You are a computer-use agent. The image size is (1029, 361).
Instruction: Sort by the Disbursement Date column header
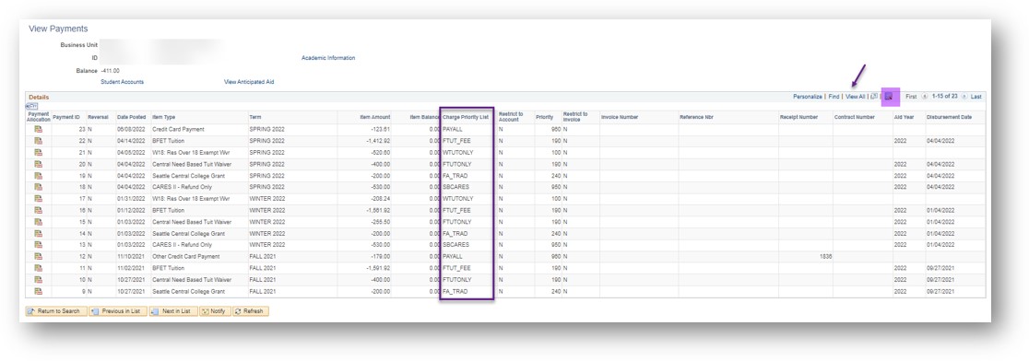(950, 117)
